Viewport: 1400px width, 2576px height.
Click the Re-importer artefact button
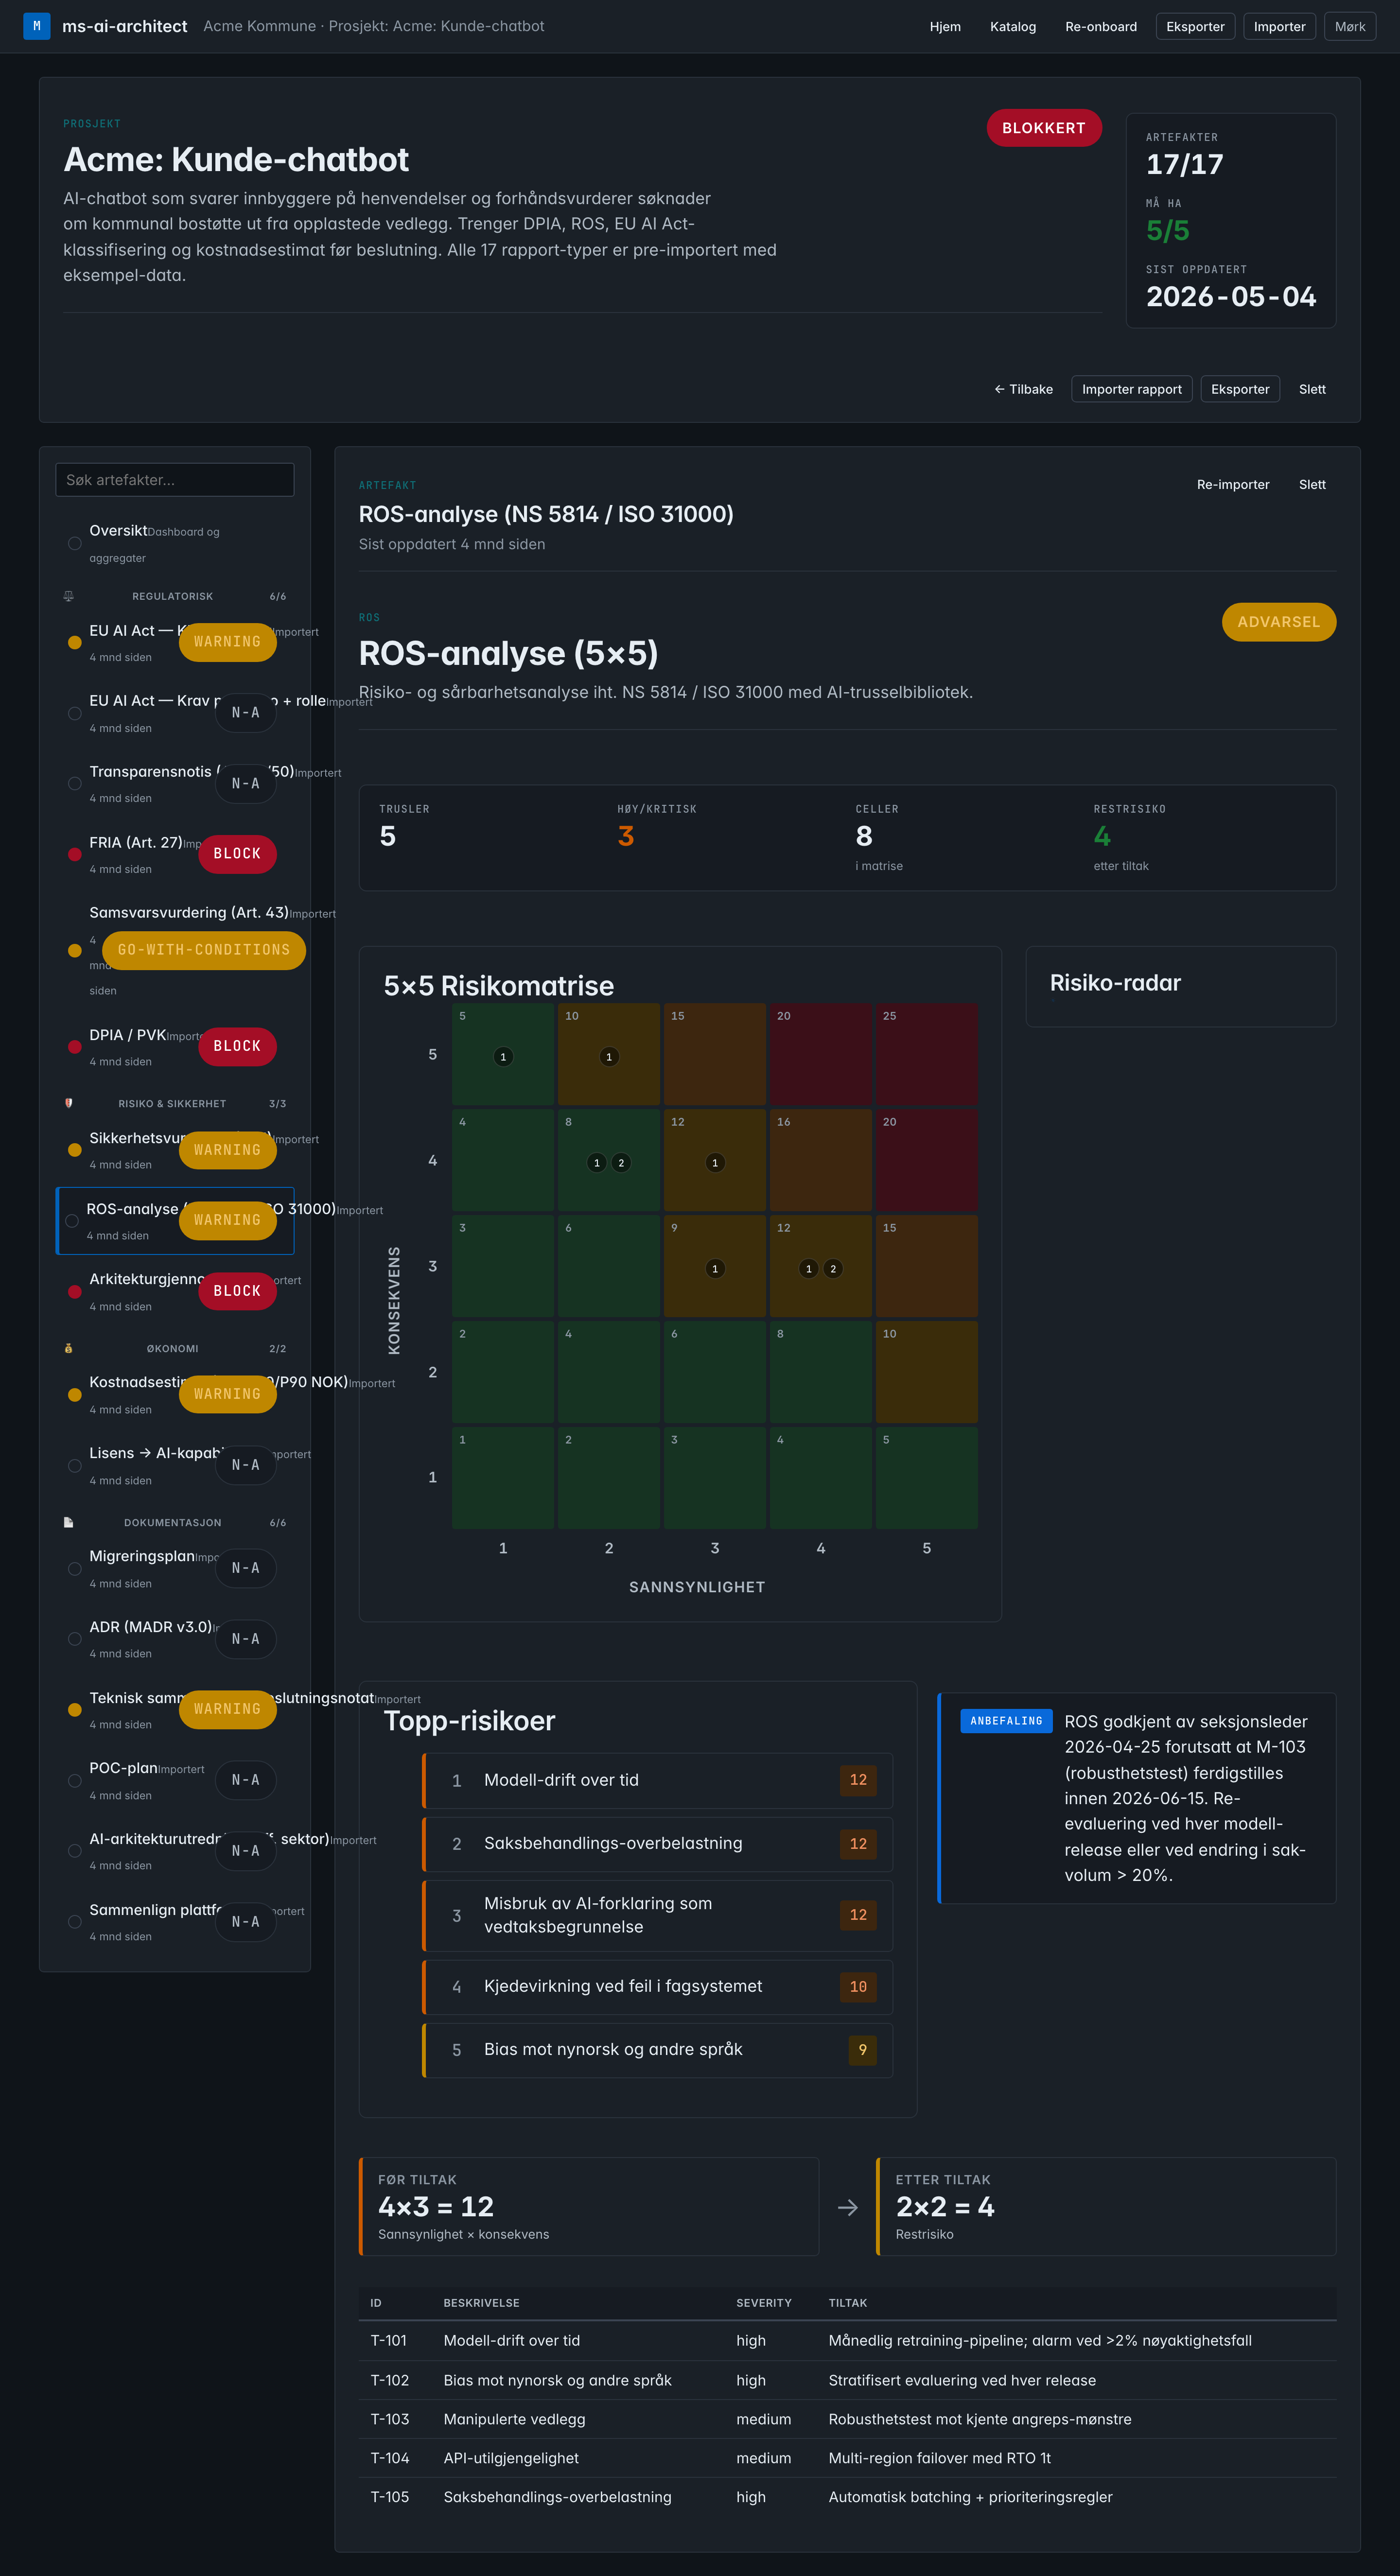point(1233,484)
